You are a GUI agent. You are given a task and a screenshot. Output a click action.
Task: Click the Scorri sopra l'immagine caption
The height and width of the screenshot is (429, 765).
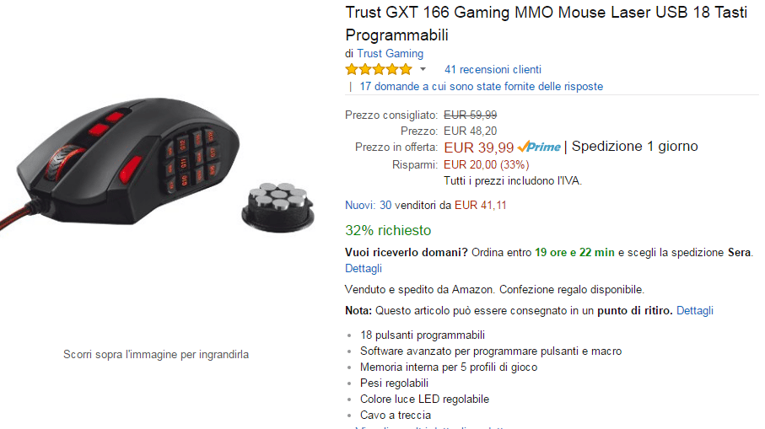(156, 355)
